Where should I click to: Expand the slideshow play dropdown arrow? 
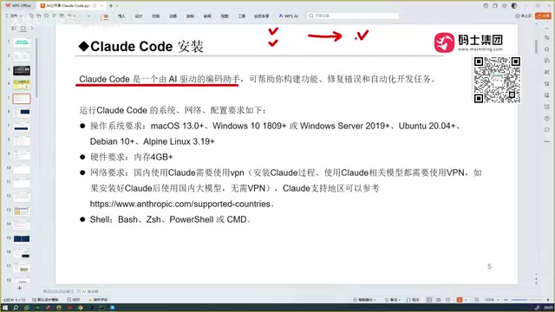[466, 300]
